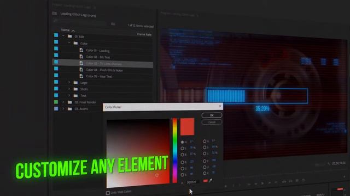
Task: Click the file icon of Color 02 - BG Text
Action: coord(81,57)
